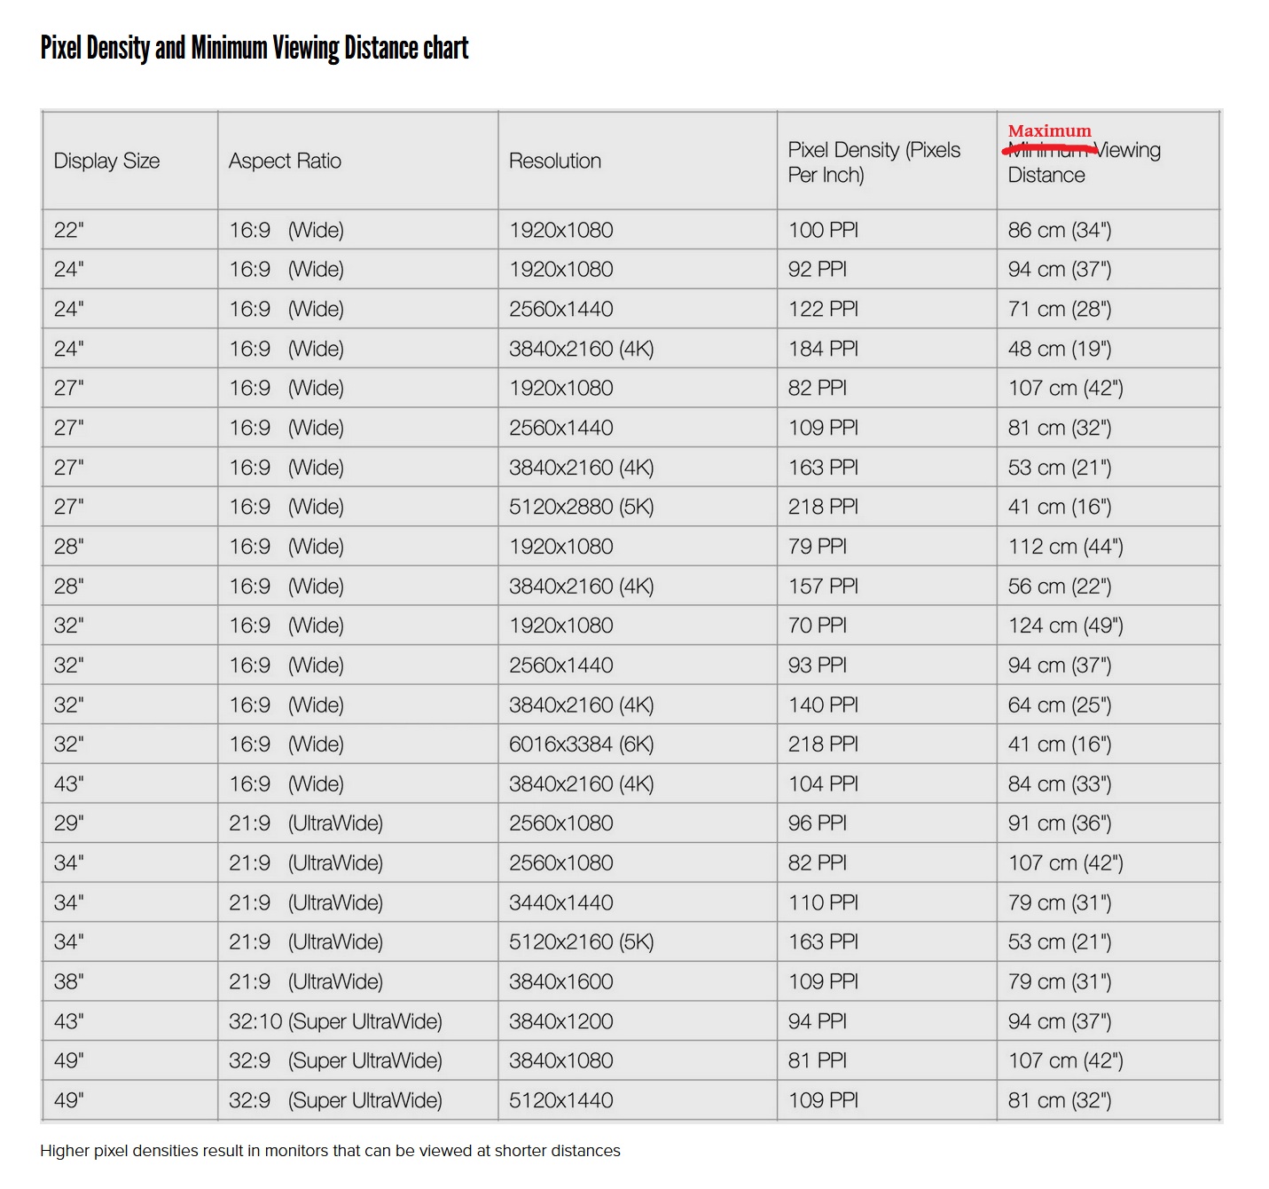The height and width of the screenshot is (1189, 1269).
Task: Click the Resolution column header
Action: [638, 161]
